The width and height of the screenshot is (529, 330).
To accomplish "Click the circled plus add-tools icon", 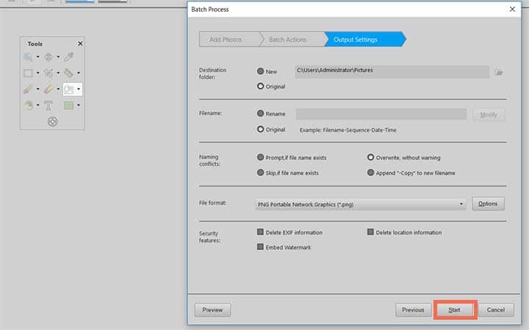I will (53, 121).
